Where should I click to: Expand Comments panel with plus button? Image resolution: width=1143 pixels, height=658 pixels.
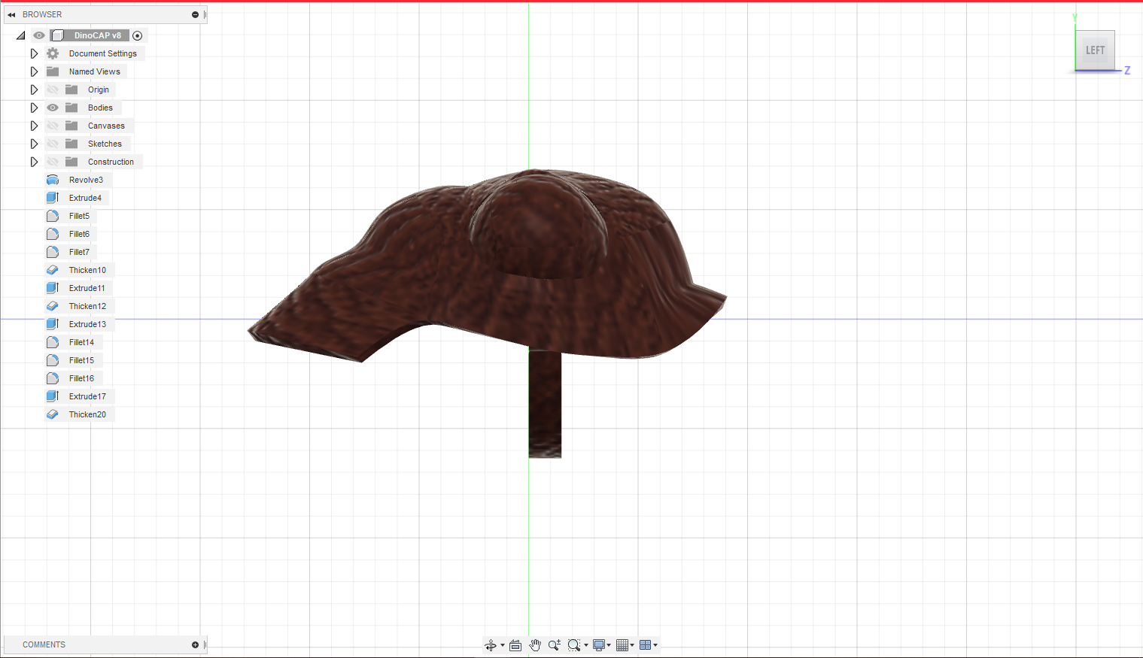click(195, 644)
